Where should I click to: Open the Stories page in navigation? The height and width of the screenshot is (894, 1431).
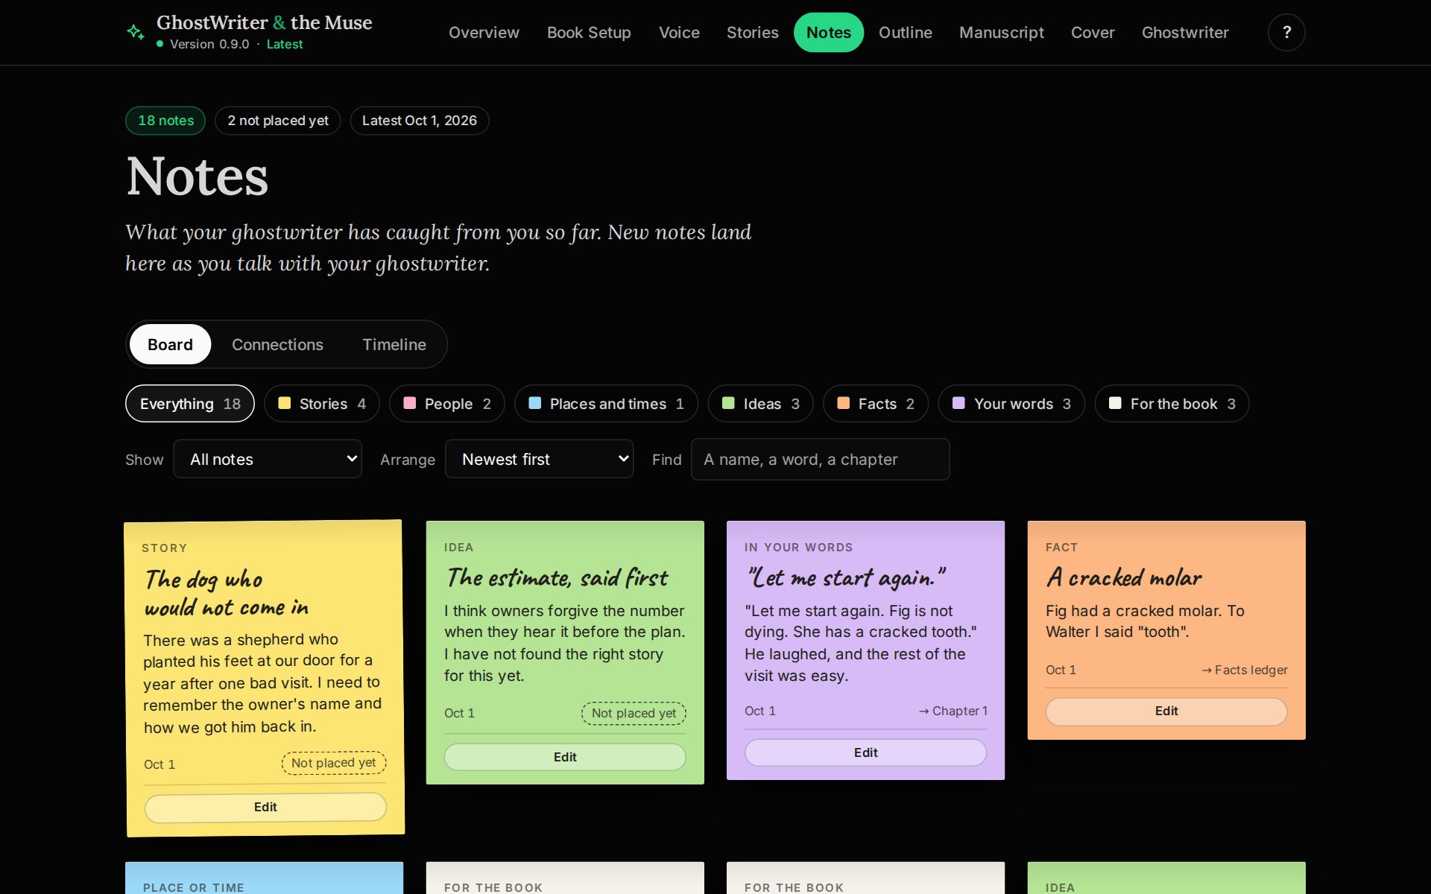(752, 33)
